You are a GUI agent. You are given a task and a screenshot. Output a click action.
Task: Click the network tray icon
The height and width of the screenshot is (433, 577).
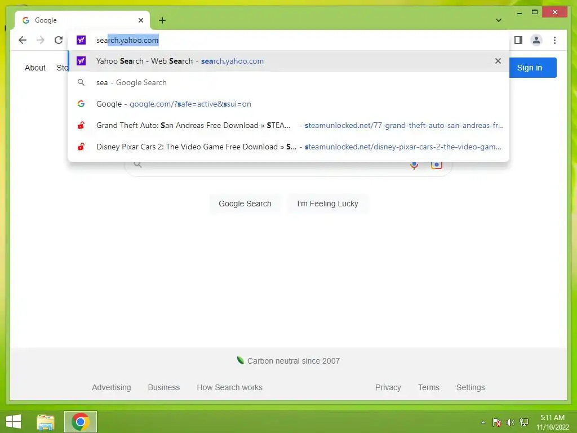point(524,422)
